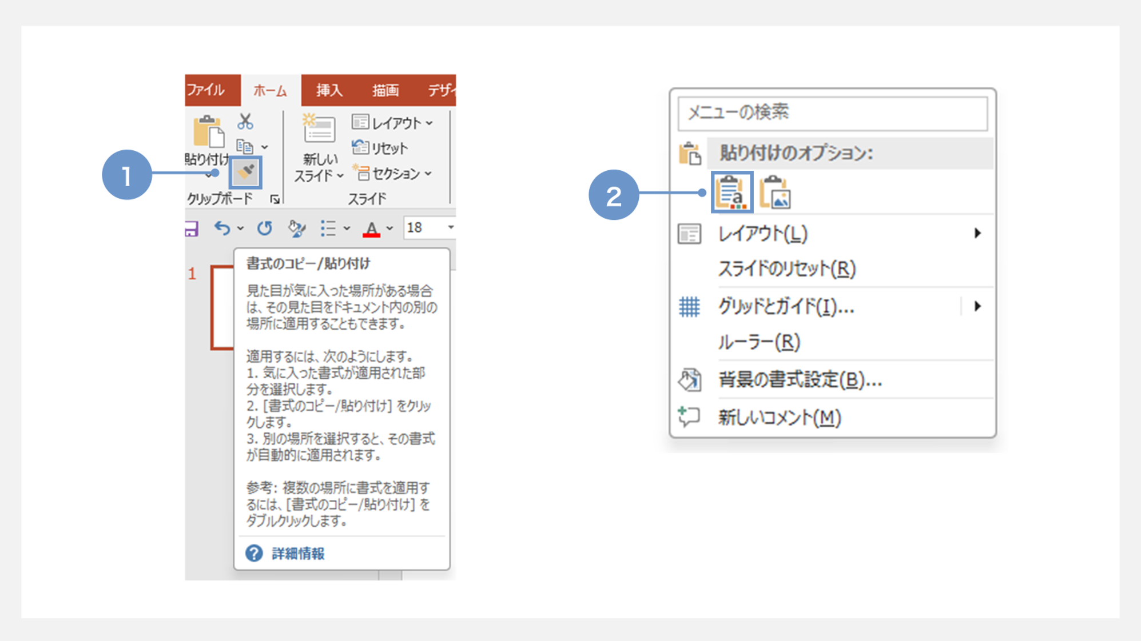Change font color using the A color swatch

tap(372, 229)
